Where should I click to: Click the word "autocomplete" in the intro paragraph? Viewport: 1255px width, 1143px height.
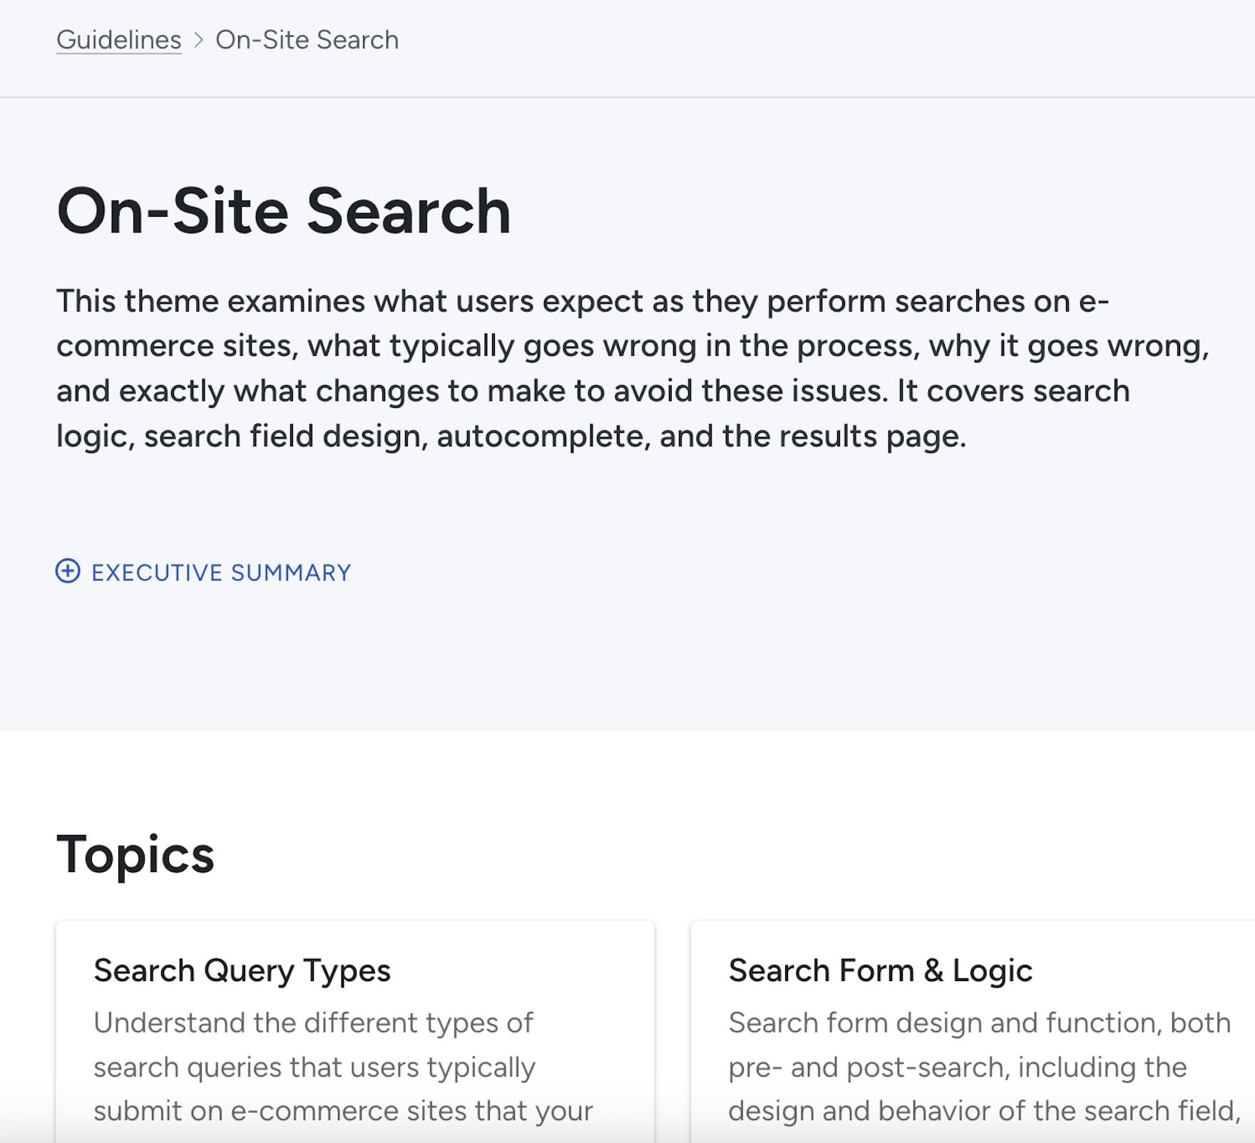click(x=540, y=436)
